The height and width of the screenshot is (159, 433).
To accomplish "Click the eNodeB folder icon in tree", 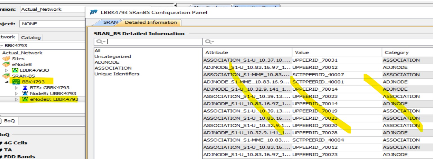I will (6, 64).
